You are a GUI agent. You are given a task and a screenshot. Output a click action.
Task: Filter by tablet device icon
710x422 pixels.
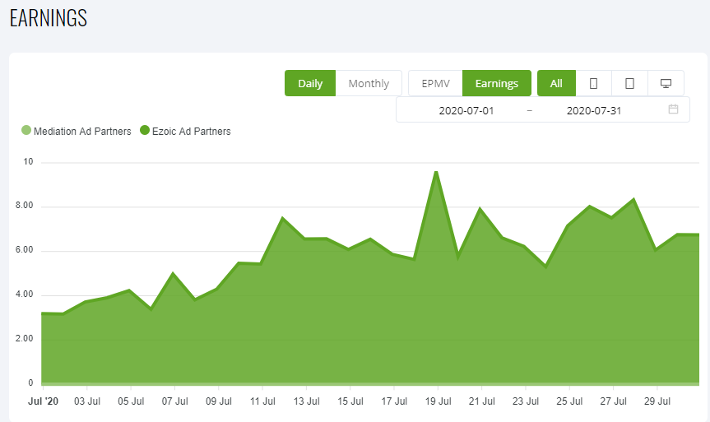point(630,83)
